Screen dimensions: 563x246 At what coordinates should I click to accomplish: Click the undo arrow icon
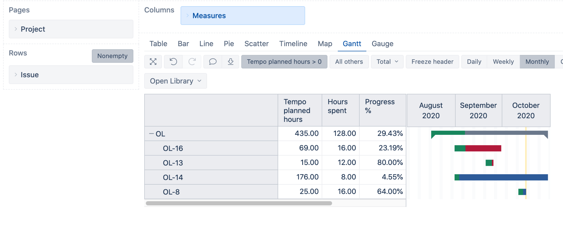pyautogui.click(x=173, y=62)
